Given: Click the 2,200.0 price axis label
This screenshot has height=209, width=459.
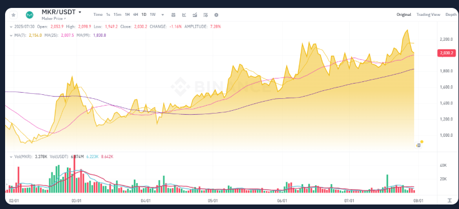Looking at the screenshot, I should click(447, 39).
